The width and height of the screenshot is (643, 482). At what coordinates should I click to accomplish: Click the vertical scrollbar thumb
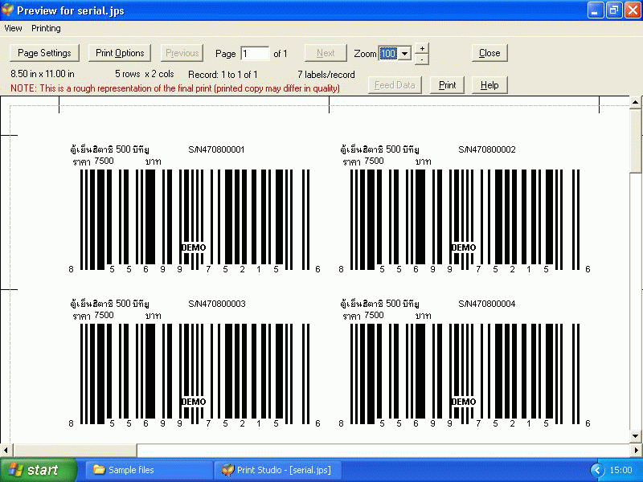point(636,140)
